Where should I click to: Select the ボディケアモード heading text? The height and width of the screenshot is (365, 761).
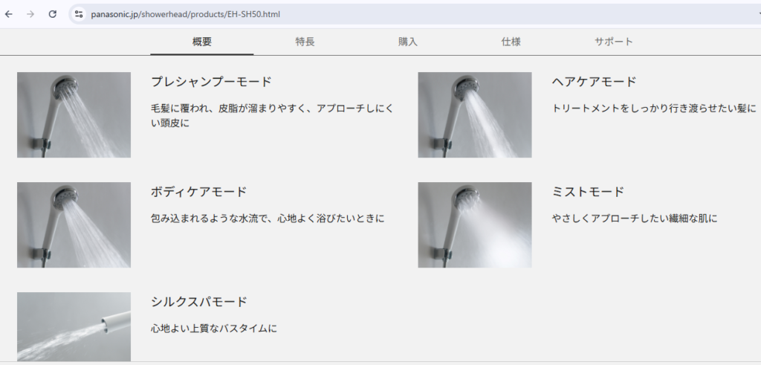click(x=198, y=192)
